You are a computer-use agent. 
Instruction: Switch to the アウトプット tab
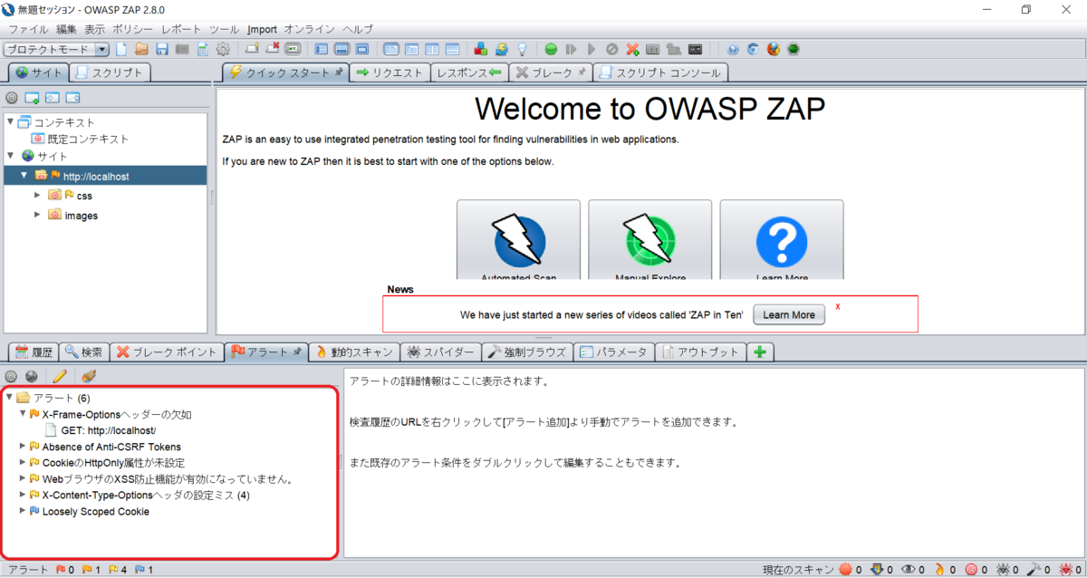(700, 352)
